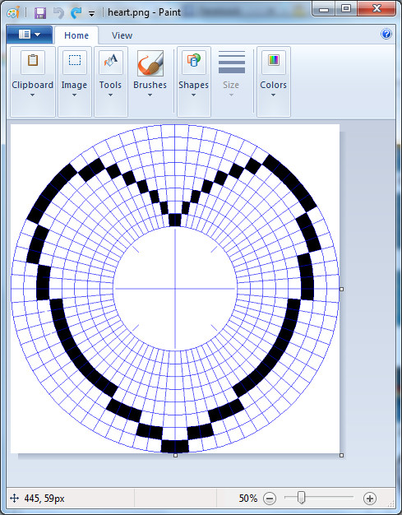Click the 50% zoom level text
The width and height of the screenshot is (402, 515).
tap(248, 499)
